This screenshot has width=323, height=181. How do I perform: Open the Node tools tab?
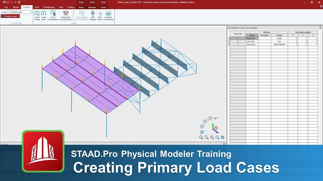81,7
